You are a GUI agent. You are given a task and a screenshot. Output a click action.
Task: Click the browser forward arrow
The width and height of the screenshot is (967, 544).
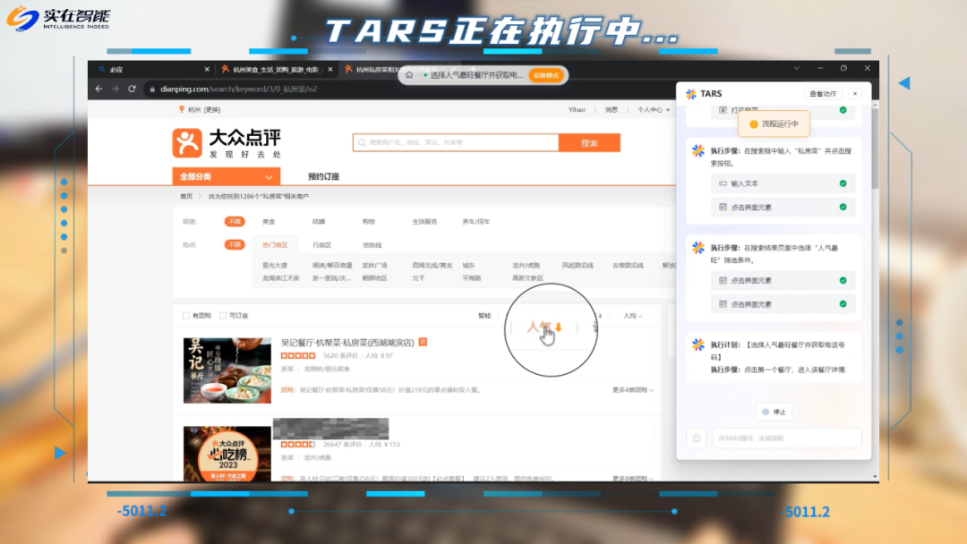point(116,89)
